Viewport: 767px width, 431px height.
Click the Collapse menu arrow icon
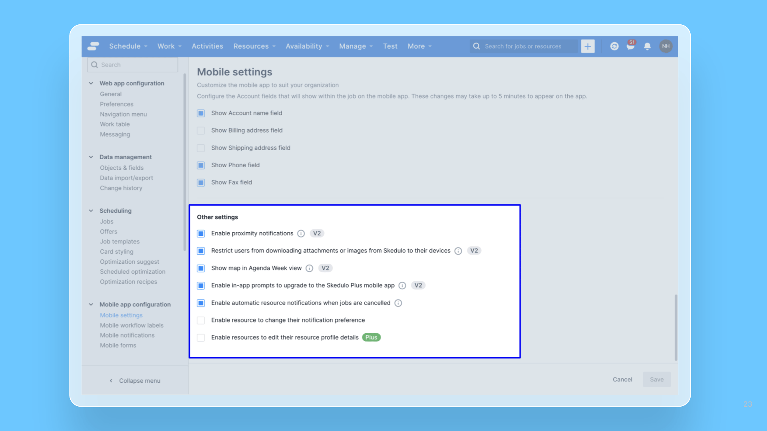(111, 381)
